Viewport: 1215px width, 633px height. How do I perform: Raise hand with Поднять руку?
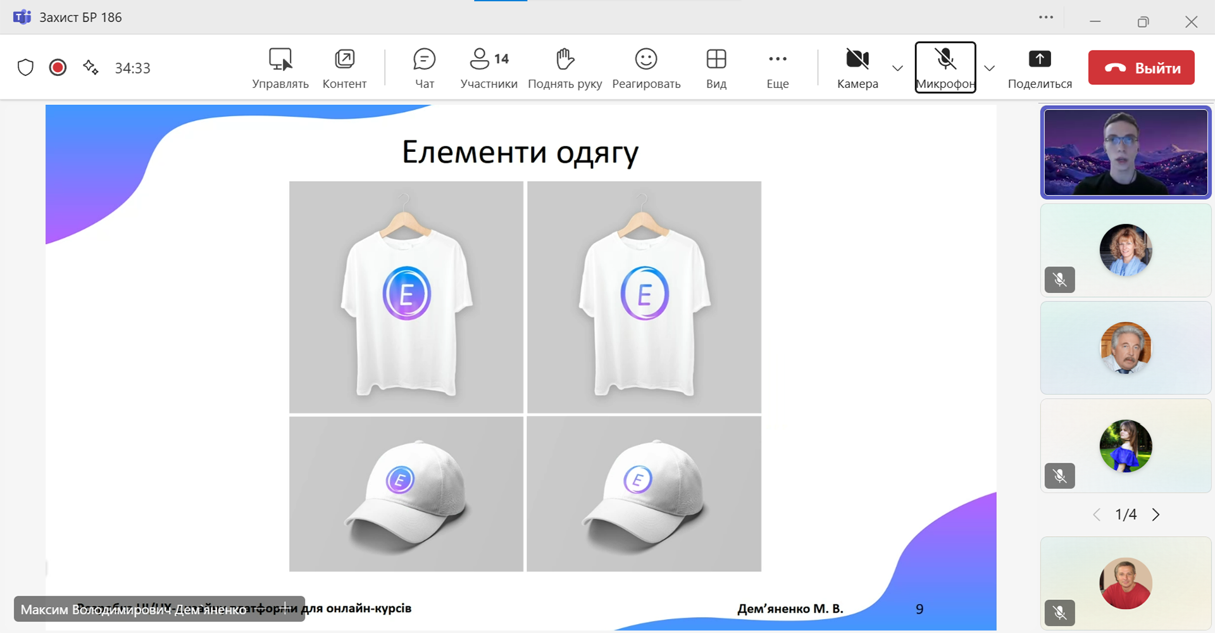(564, 68)
